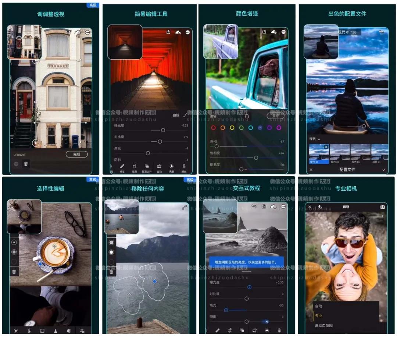Image resolution: width=397 pixels, height=339 pixels.
Task: Tap share icon in 交互式教程 panel
Action: pyautogui.click(x=264, y=206)
